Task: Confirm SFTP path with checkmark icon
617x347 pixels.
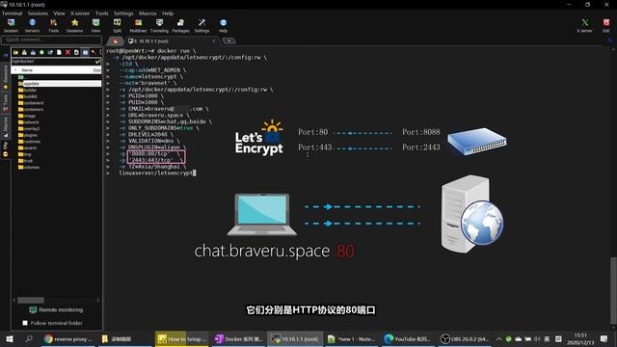Action: pyautogui.click(x=97, y=62)
